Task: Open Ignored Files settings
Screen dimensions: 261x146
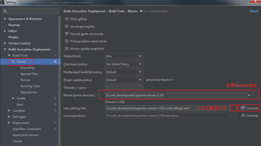Action: 29,74
